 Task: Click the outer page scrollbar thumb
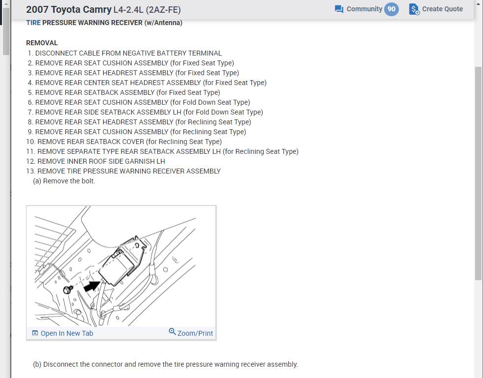coord(479,174)
